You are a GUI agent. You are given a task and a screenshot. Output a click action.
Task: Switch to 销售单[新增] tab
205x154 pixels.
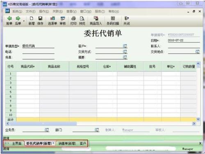[x=67, y=143]
